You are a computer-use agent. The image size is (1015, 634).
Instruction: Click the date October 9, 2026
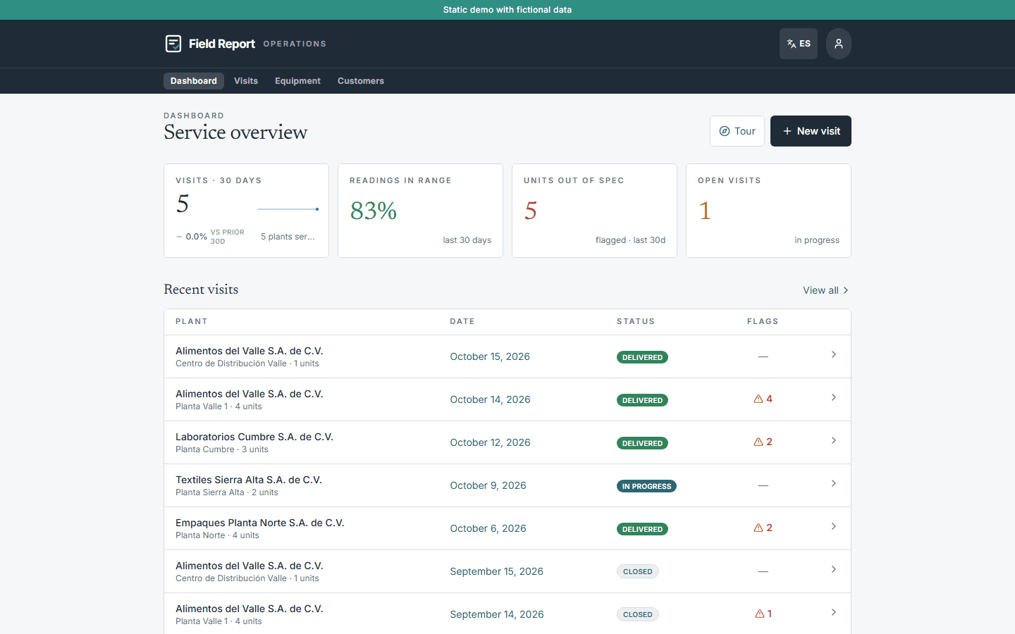488,485
